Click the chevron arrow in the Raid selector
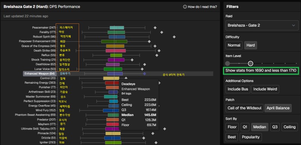The image size is (301, 145). pyautogui.click(x=293, y=25)
